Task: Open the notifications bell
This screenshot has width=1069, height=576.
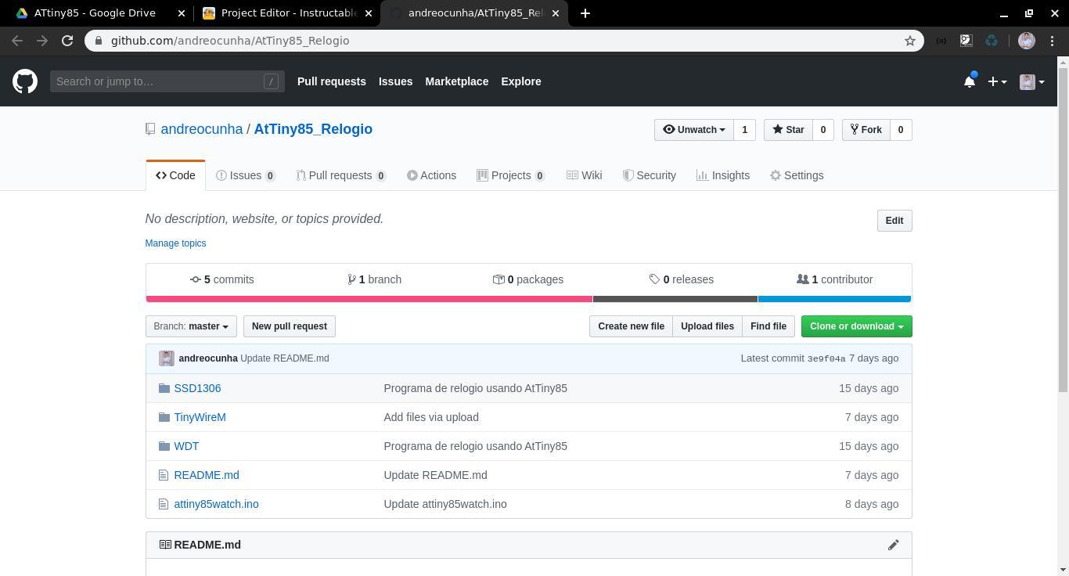Action: click(970, 81)
